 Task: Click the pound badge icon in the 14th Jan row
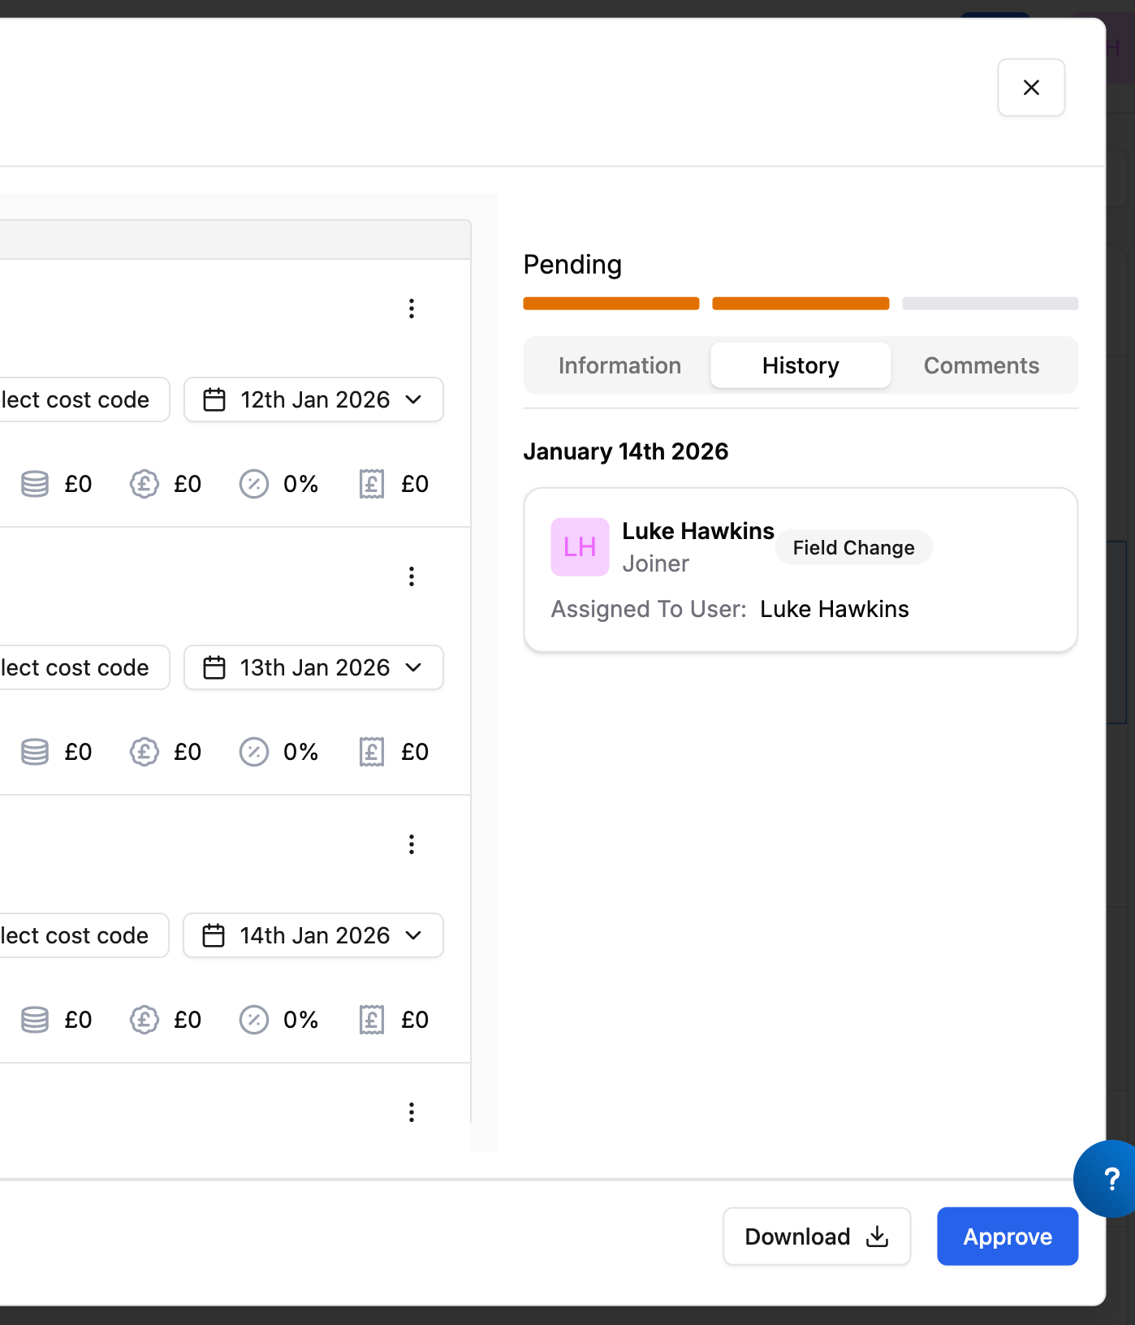click(145, 1020)
